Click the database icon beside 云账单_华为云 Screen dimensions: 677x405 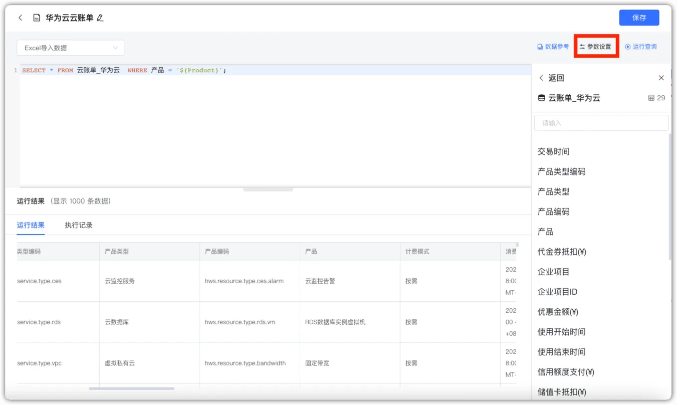(x=541, y=98)
